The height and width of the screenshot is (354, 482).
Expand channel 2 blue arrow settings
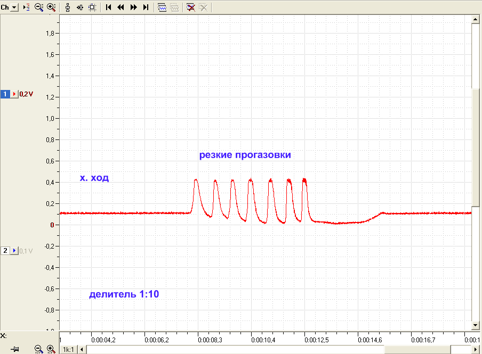14,251
